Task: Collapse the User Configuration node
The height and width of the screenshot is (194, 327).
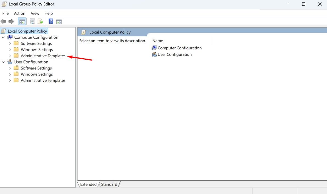Action: 3,62
